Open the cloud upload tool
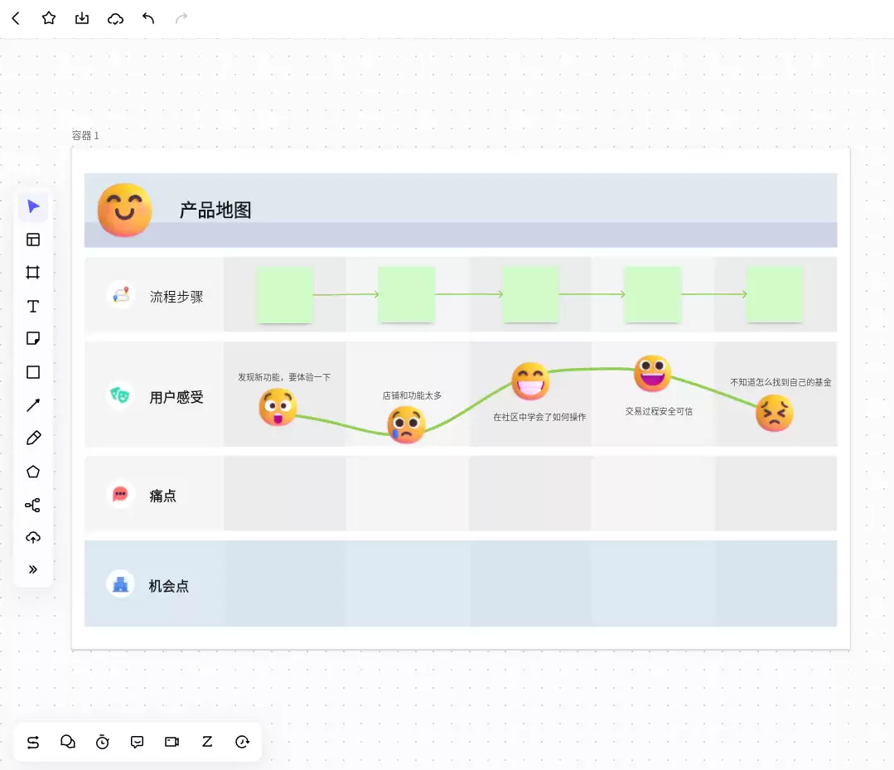The width and height of the screenshot is (894, 770). [x=33, y=537]
